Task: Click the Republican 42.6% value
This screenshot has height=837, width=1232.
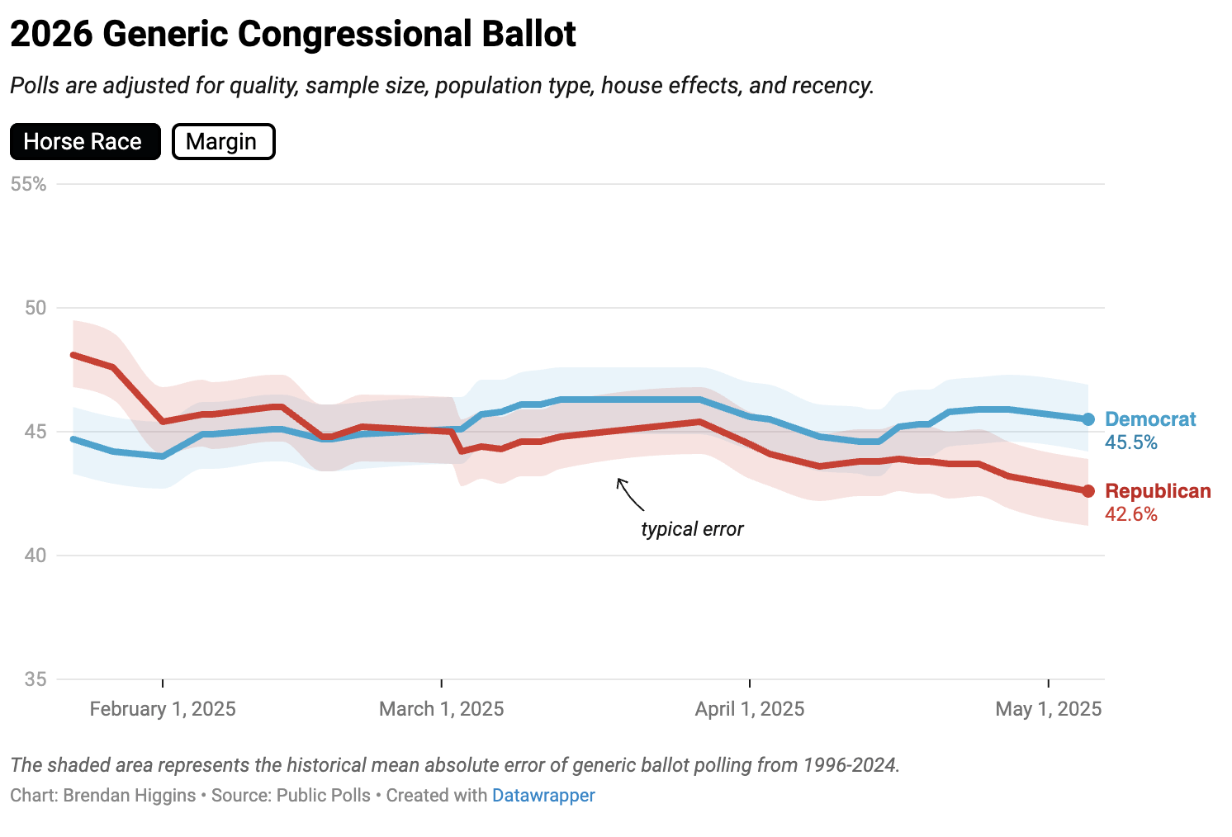Action: tap(1131, 514)
